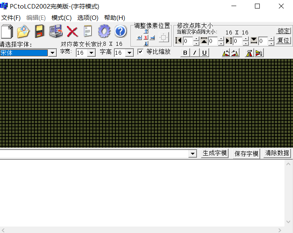Open the 模式(C) menu
Screen dimensions: 293x233
pos(62,18)
